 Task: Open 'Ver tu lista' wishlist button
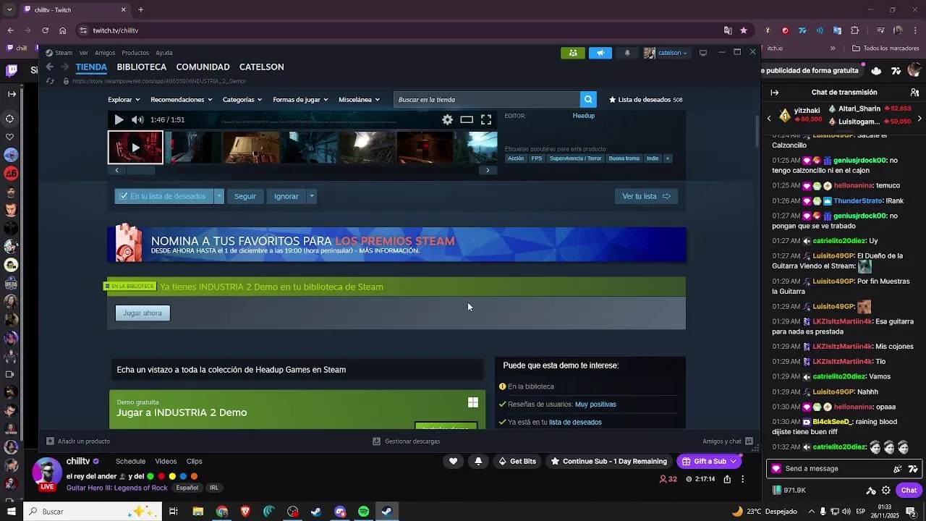(646, 196)
